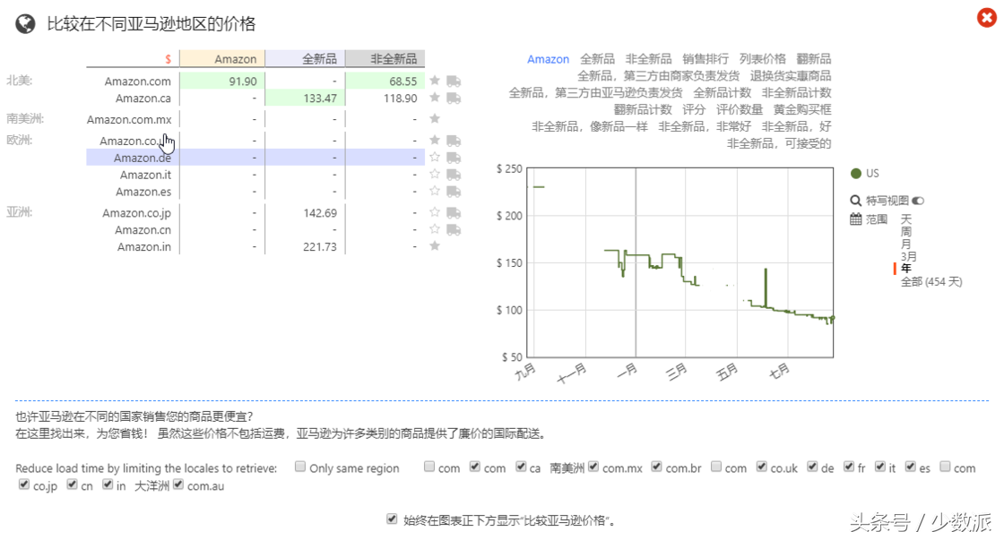The image size is (1004, 540).
Task: Uncheck the cn locale checkbox
Action: coord(72,484)
